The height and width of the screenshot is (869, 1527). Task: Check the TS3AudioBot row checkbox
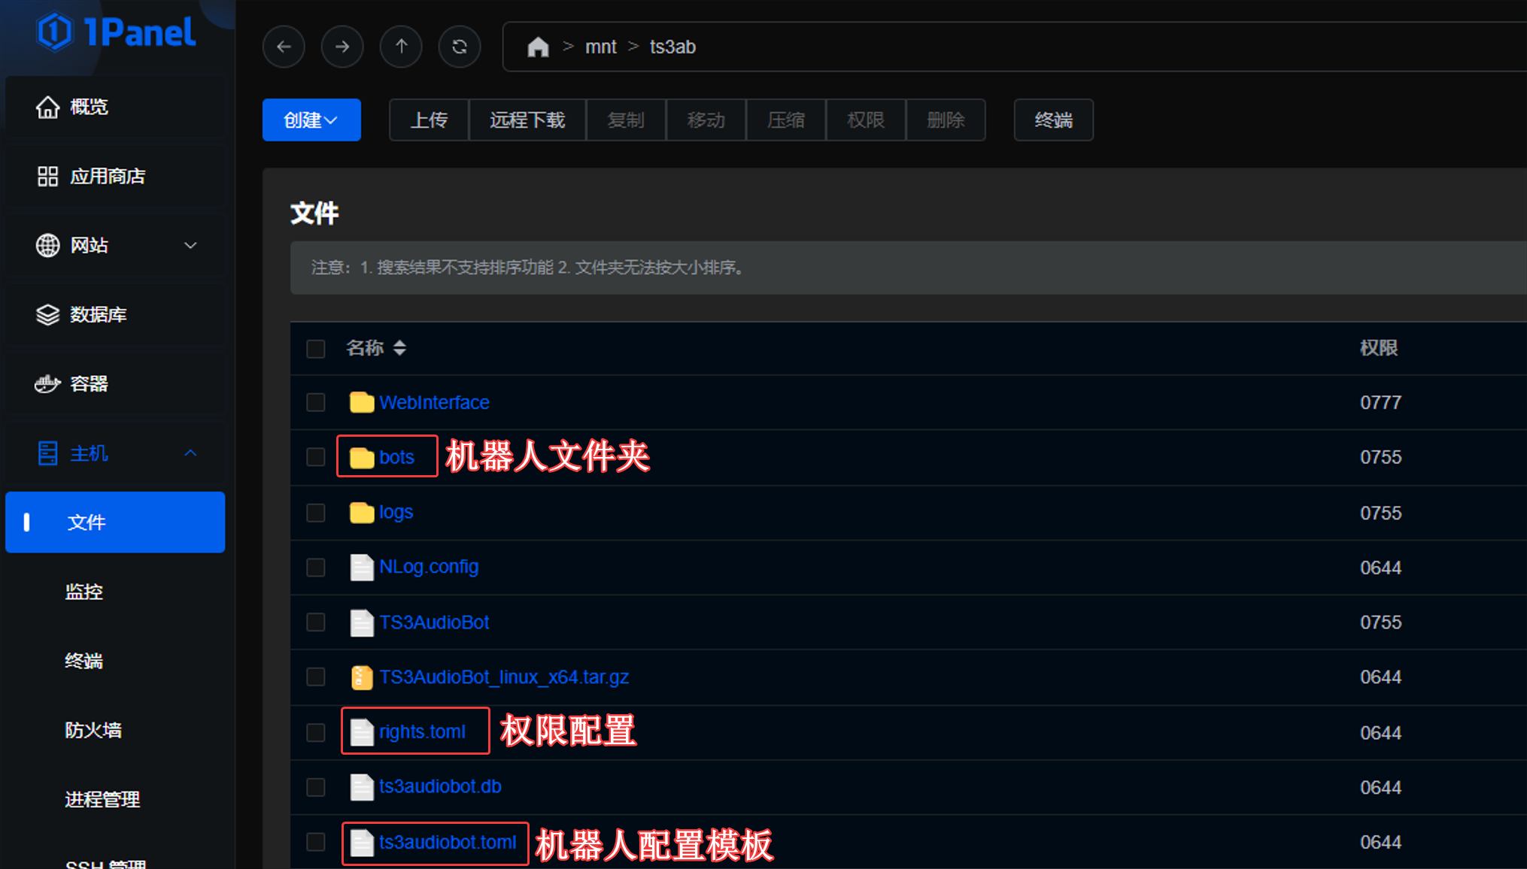pos(316,622)
